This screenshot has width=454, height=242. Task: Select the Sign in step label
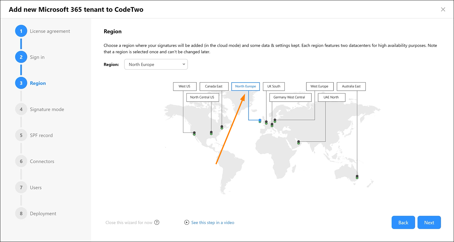[37, 57]
